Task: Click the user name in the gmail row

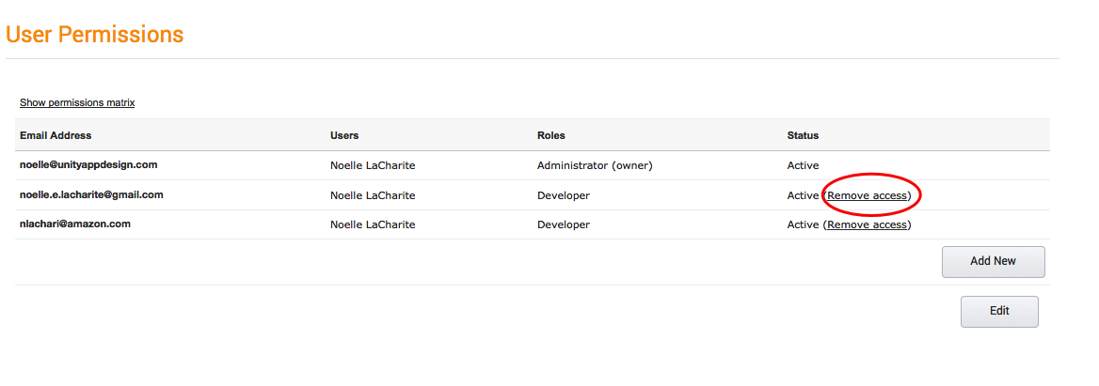Action: pos(374,195)
